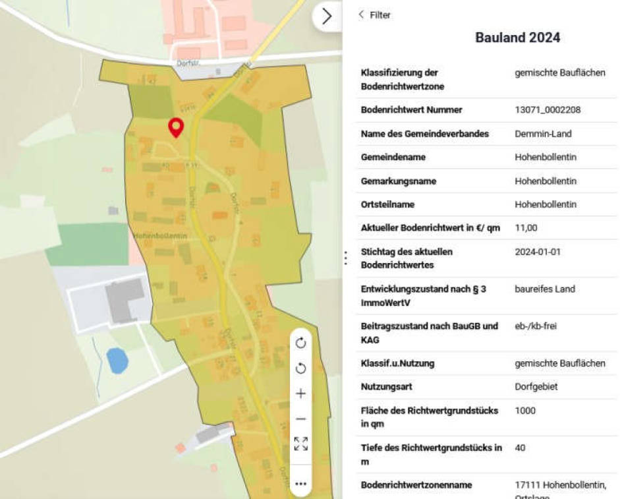The height and width of the screenshot is (499, 620).
Task: Open the Filter view
Action: (379, 15)
